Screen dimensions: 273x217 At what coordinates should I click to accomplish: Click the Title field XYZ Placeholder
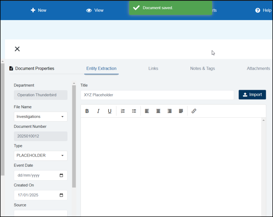157,95
